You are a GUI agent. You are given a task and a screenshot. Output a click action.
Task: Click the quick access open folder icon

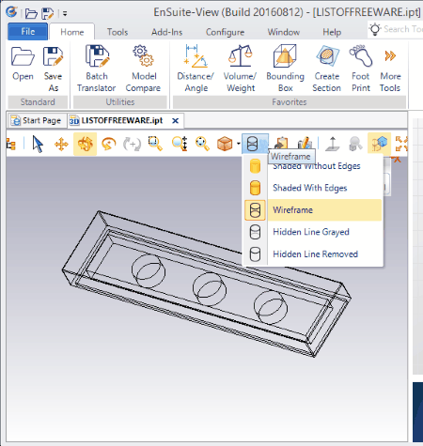31,13
